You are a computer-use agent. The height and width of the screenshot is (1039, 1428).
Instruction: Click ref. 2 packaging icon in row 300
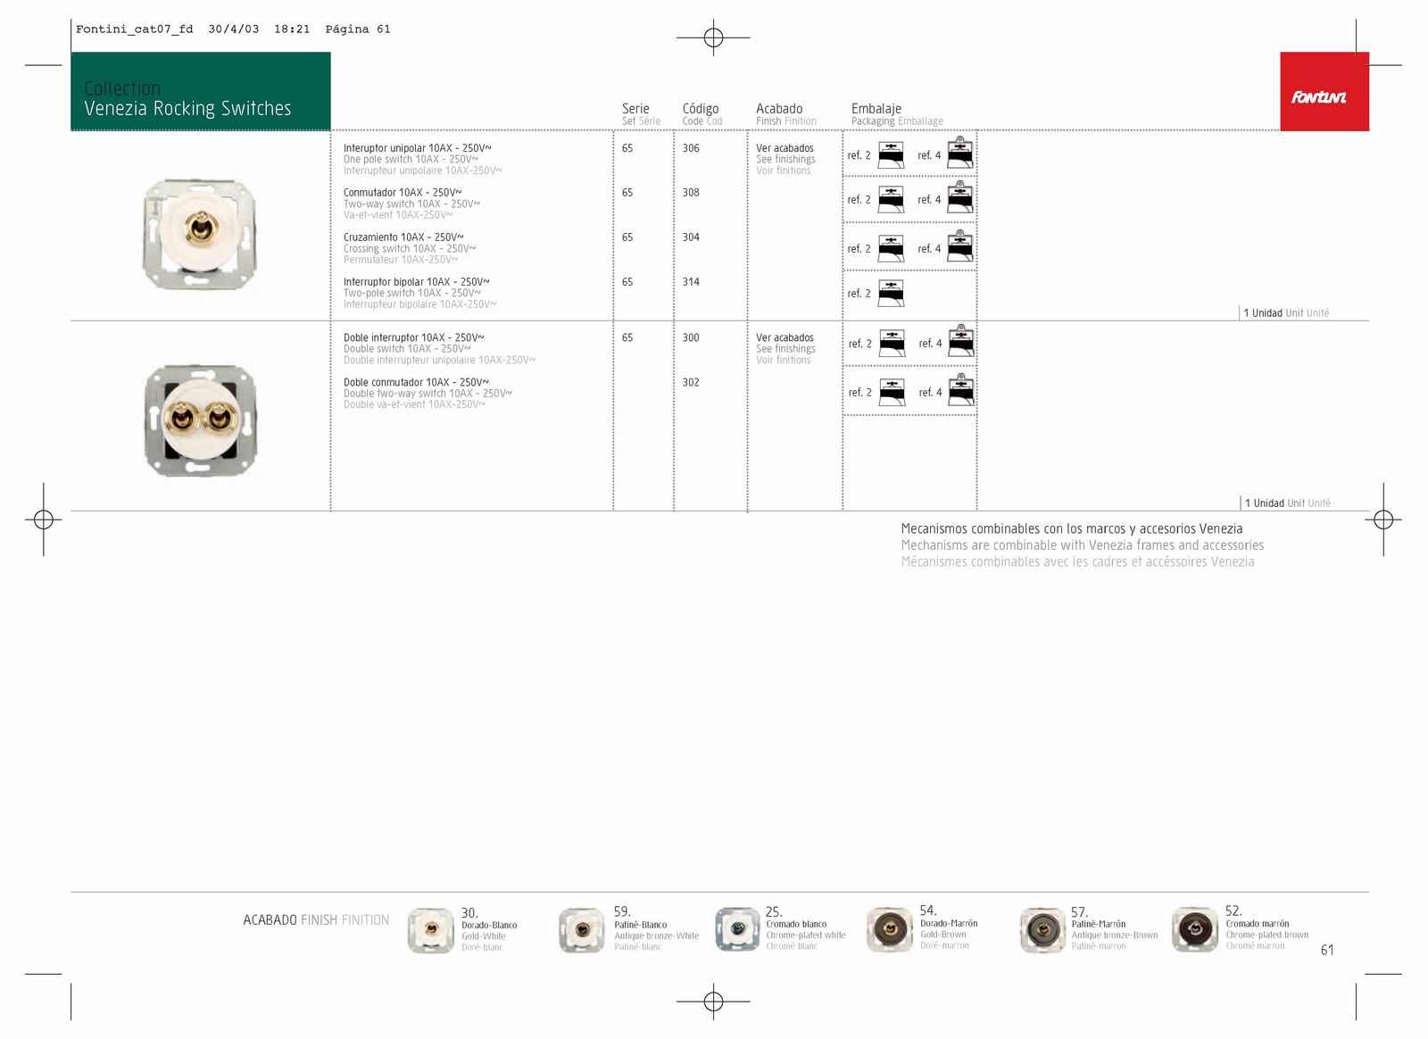point(892,343)
